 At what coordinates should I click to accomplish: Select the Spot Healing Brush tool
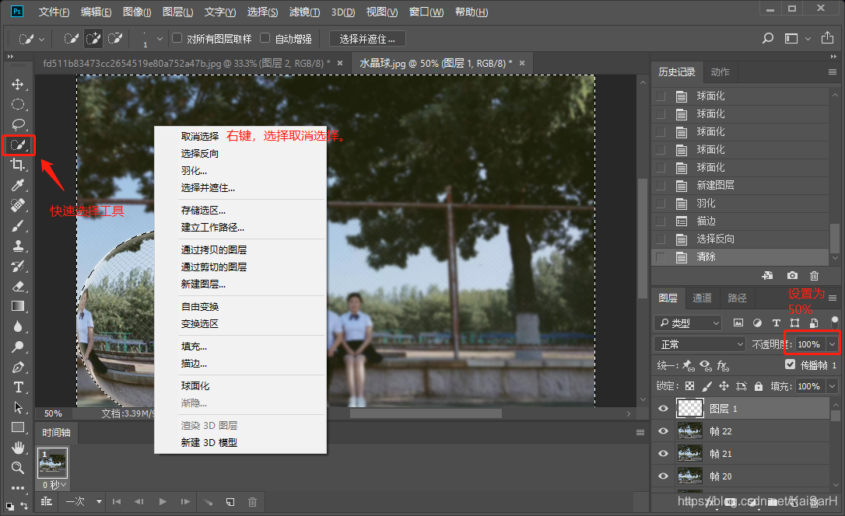(18, 205)
